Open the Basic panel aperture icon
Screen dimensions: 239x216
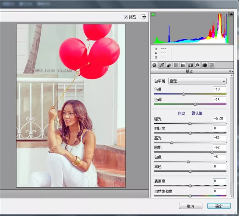pyautogui.click(x=154, y=65)
